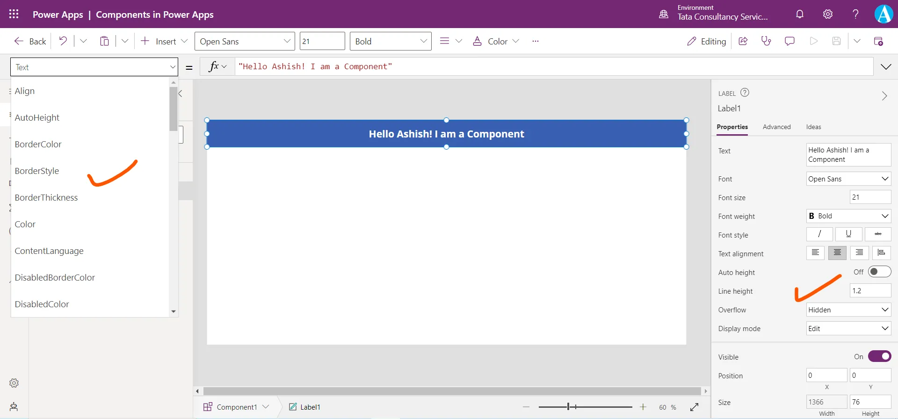
Task: Select ContentLanguage in property list
Action: (90, 251)
